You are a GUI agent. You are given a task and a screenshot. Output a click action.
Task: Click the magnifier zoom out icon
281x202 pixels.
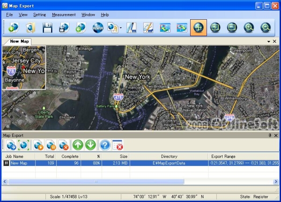click(266, 28)
